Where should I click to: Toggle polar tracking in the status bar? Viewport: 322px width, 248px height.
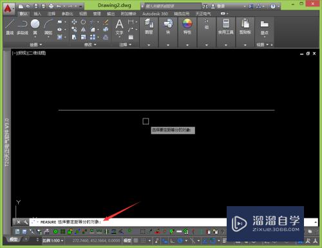click(x=180, y=241)
